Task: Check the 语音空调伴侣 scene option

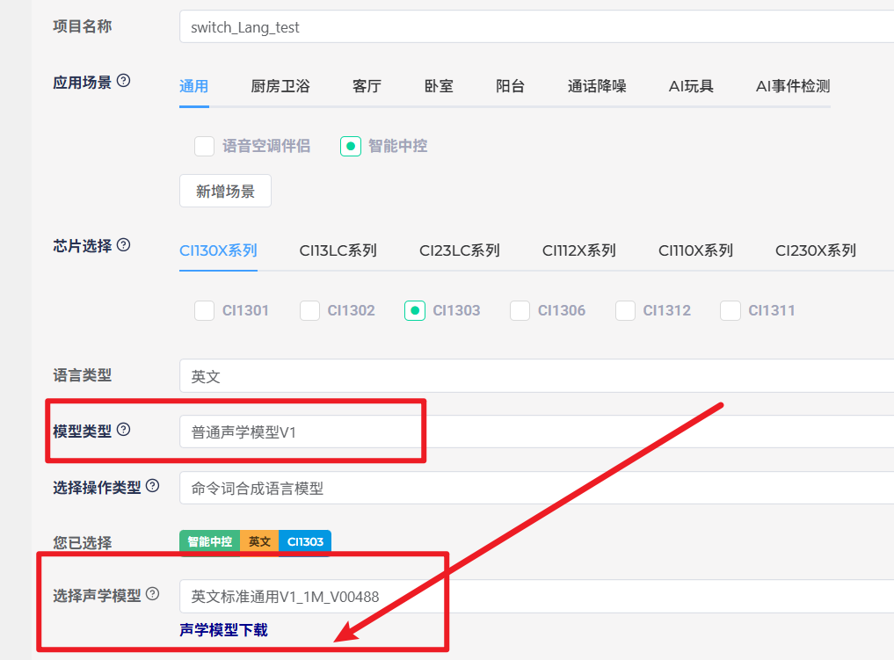Action: pyautogui.click(x=204, y=146)
